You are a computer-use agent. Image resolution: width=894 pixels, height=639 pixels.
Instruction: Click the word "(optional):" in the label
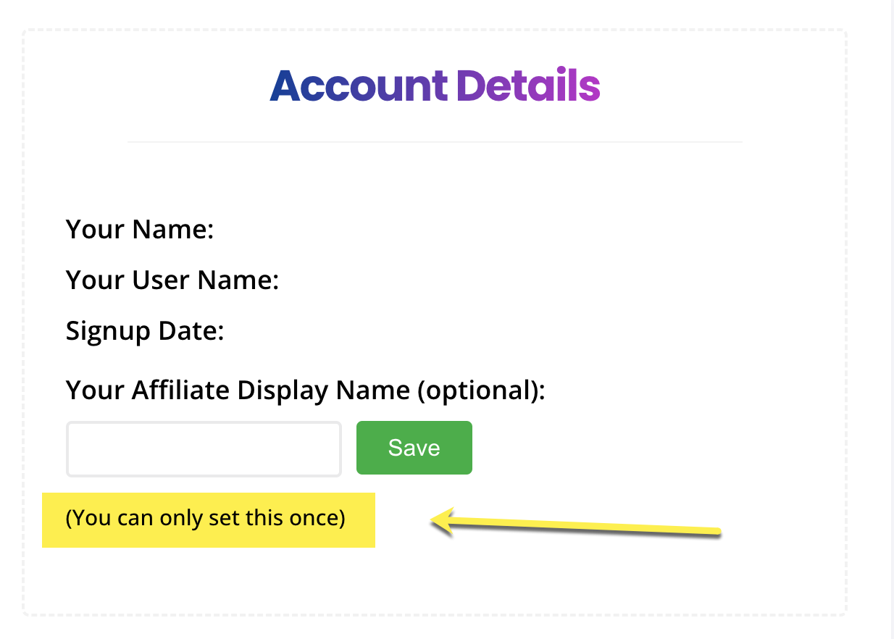click(x=481, y=390)
